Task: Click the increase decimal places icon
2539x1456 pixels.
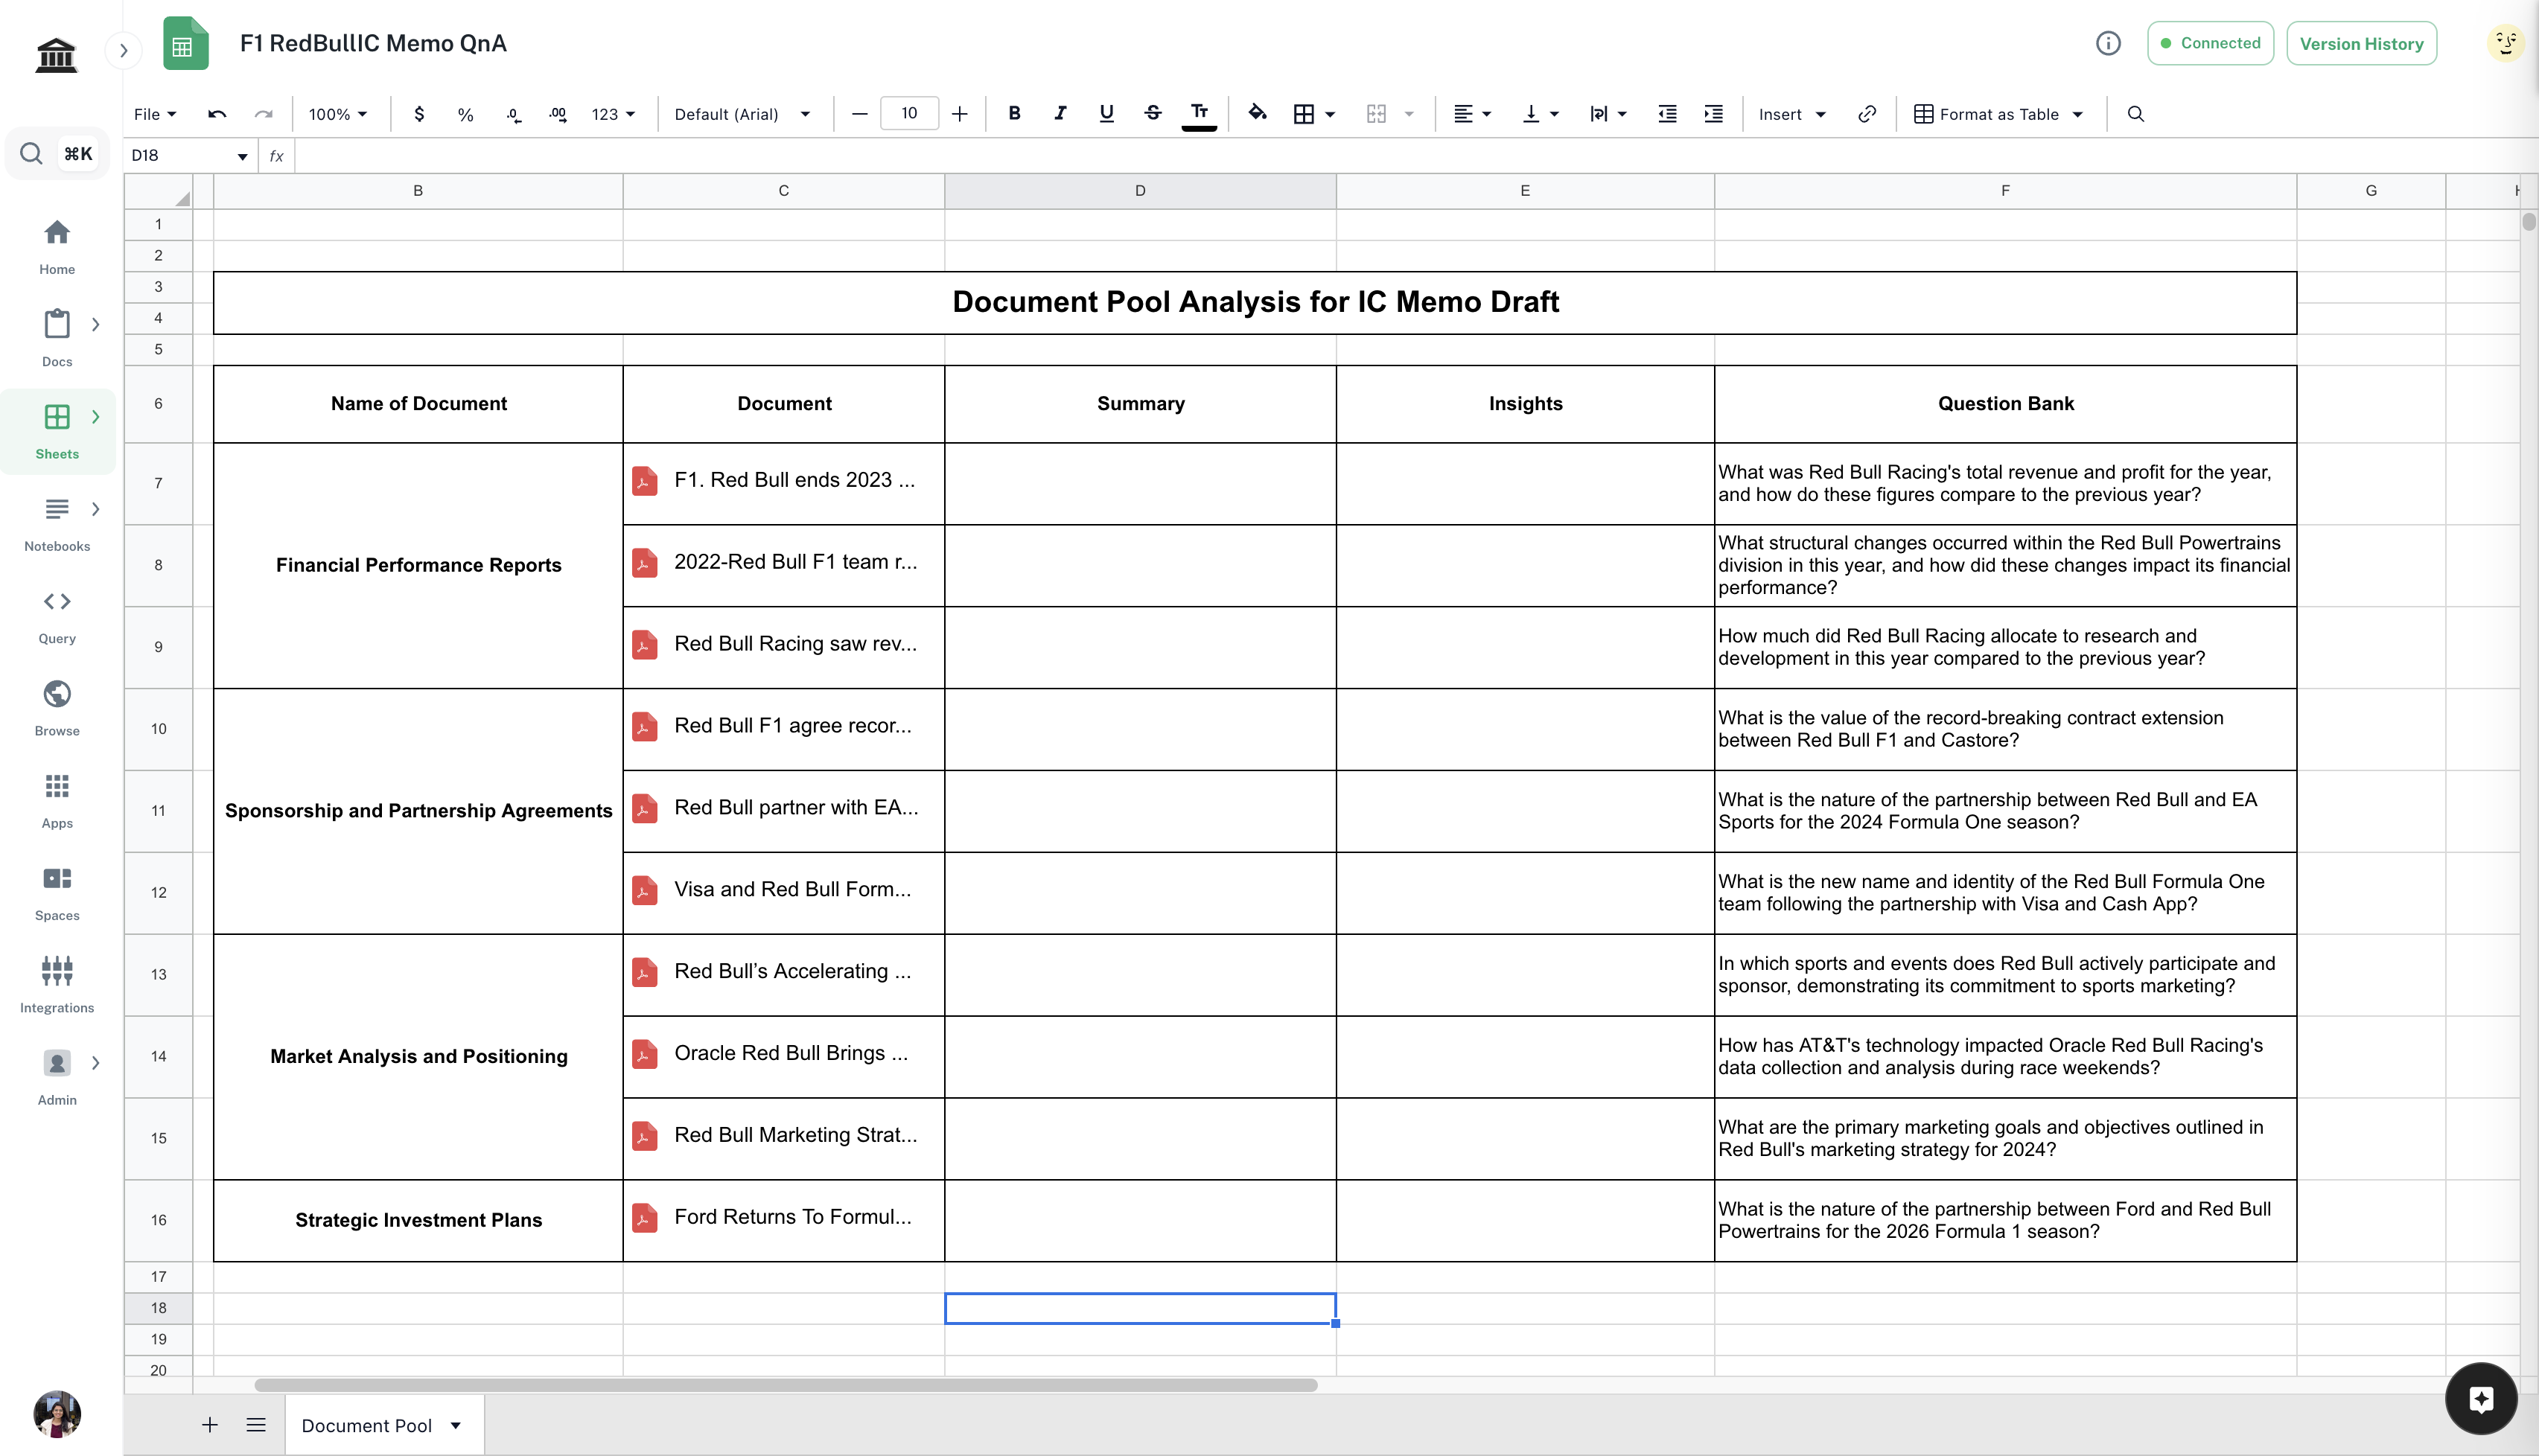Action: (558, 114)
